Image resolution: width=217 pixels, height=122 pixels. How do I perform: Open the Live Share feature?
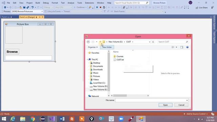pos(201,7)
